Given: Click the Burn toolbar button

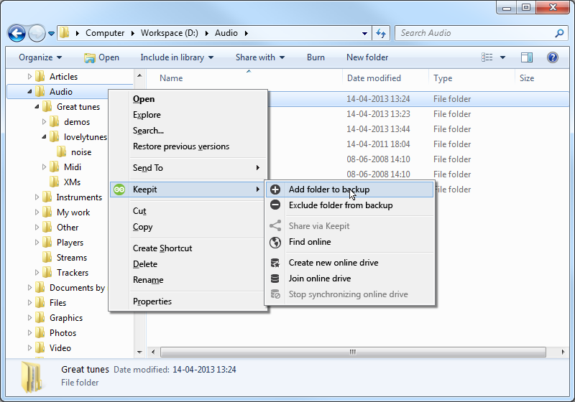Looking at the screenshot, I should (316, 57).
